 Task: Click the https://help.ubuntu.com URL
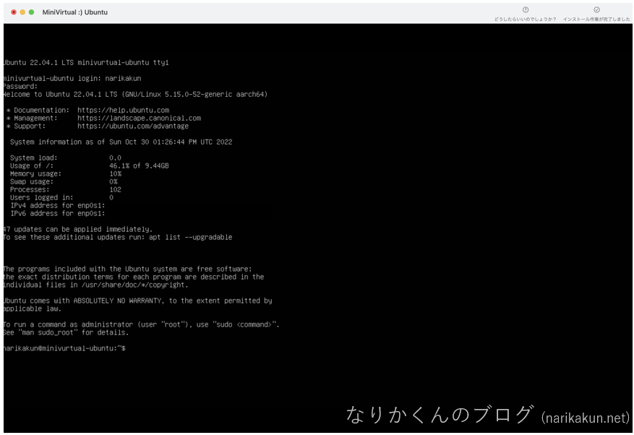click(124, 110)
